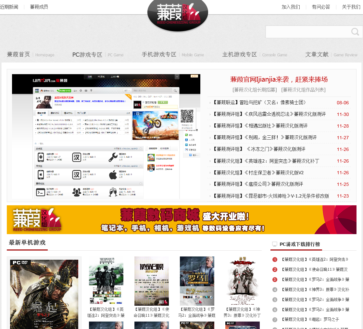Go to 文章文献 Game Review tab
The image size is (363, 329).
click(x=331, y=54)
